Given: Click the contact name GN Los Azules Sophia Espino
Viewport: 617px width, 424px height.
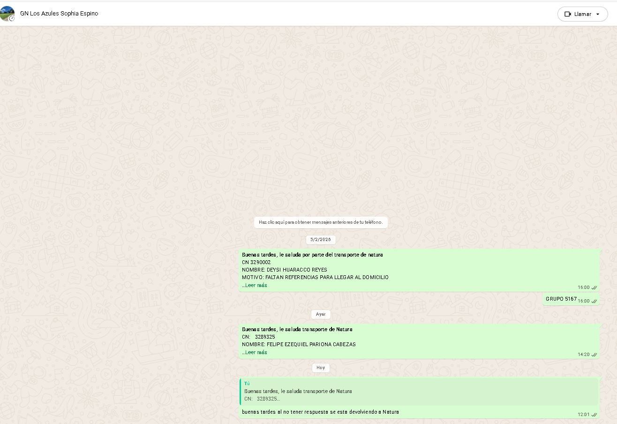Looking at the screenshot, I should coord(59,14).
